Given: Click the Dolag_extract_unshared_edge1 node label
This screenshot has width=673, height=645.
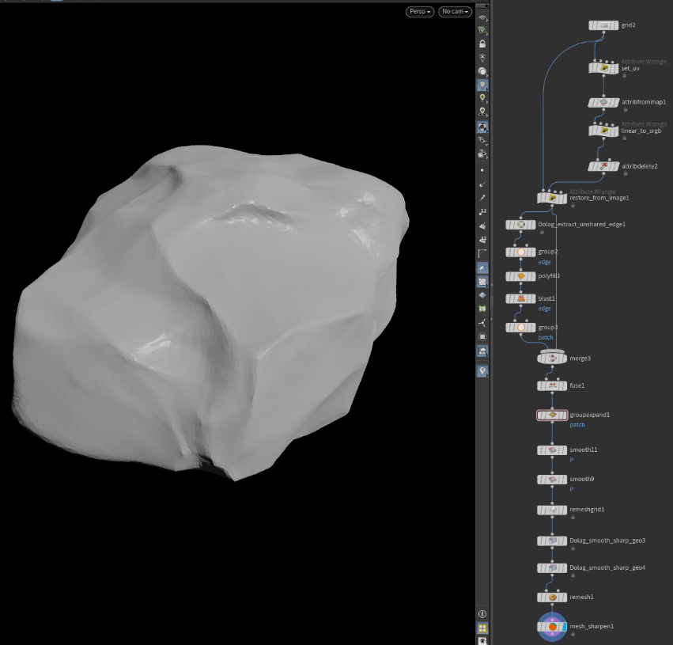Looking at the screenshot, I should (x=582, y=225).
